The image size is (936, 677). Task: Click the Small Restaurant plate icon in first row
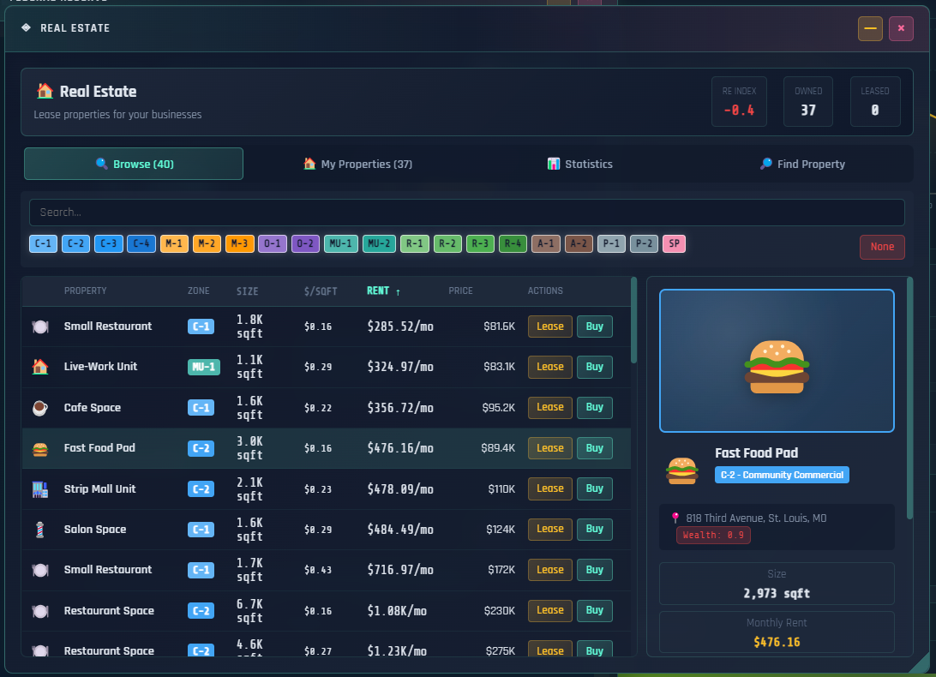[39, 327]
